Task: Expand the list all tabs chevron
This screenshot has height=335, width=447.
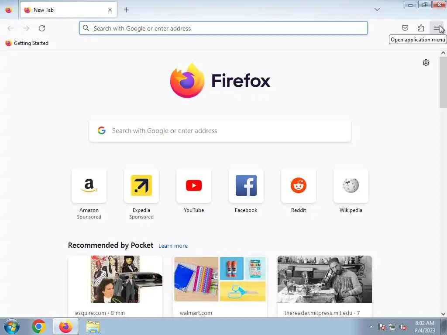Action: coord(377,10)
